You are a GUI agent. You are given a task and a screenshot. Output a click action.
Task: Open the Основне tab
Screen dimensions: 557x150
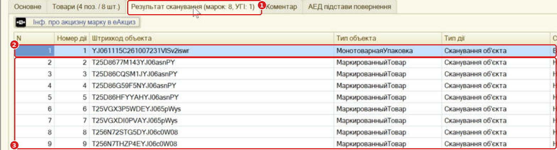pos(28,6)
